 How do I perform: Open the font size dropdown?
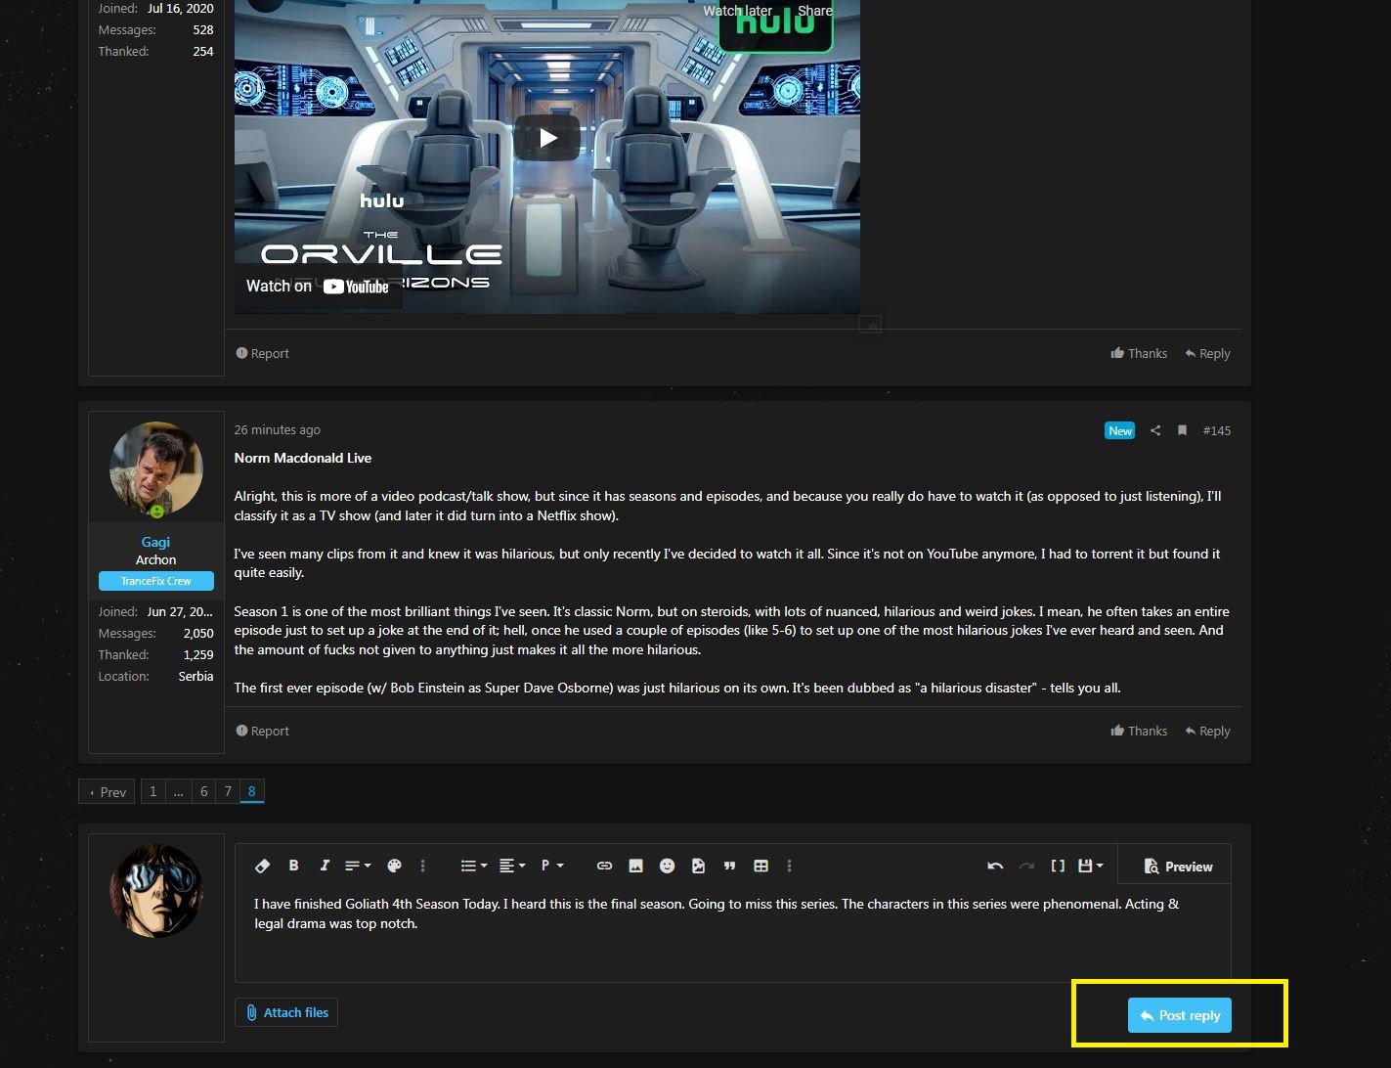(358, 866)
